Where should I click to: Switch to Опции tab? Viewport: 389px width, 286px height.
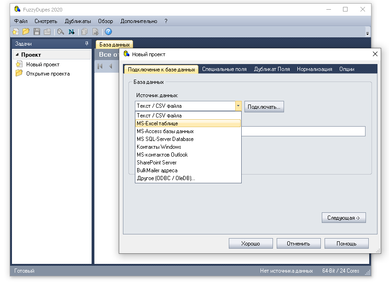tap(347, 69)
